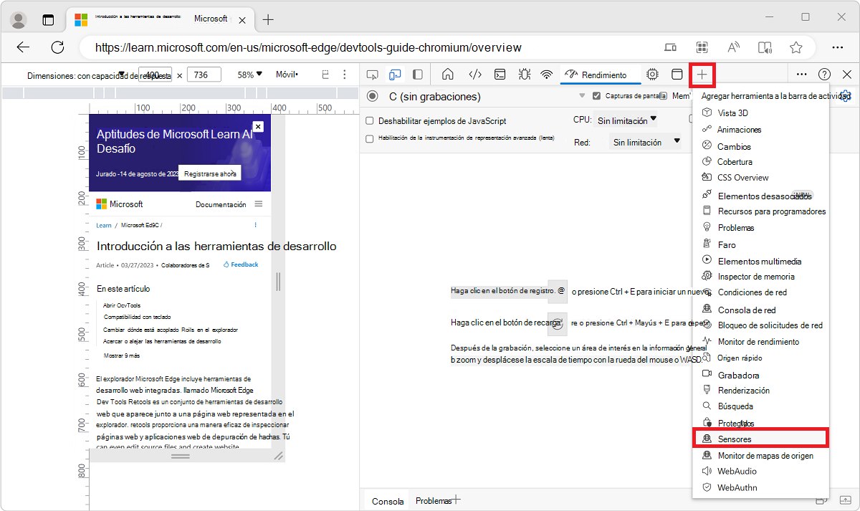Open Documentación link in page header
The width and height of the screenshot is (860, 511).
(x=221, y=204)
